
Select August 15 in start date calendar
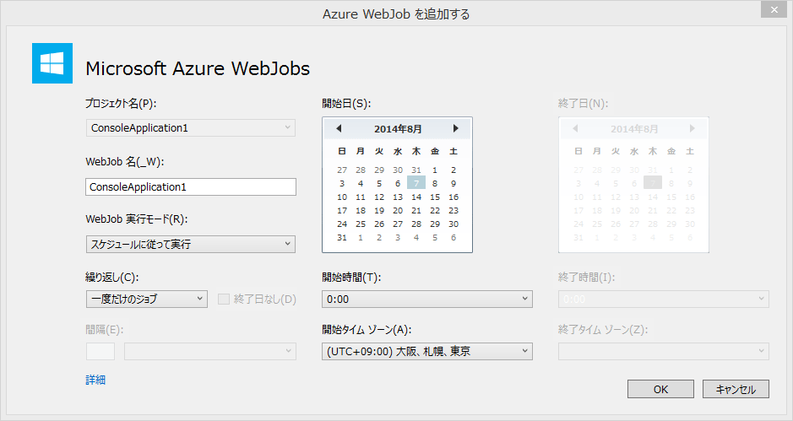point(435,197)
